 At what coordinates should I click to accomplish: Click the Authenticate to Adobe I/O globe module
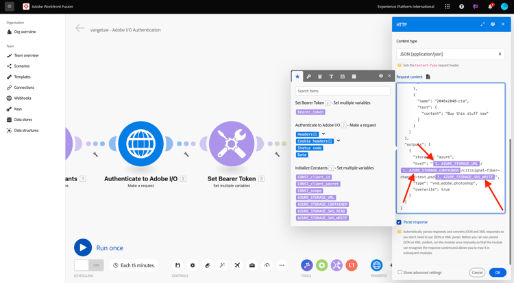coord(140,144)
